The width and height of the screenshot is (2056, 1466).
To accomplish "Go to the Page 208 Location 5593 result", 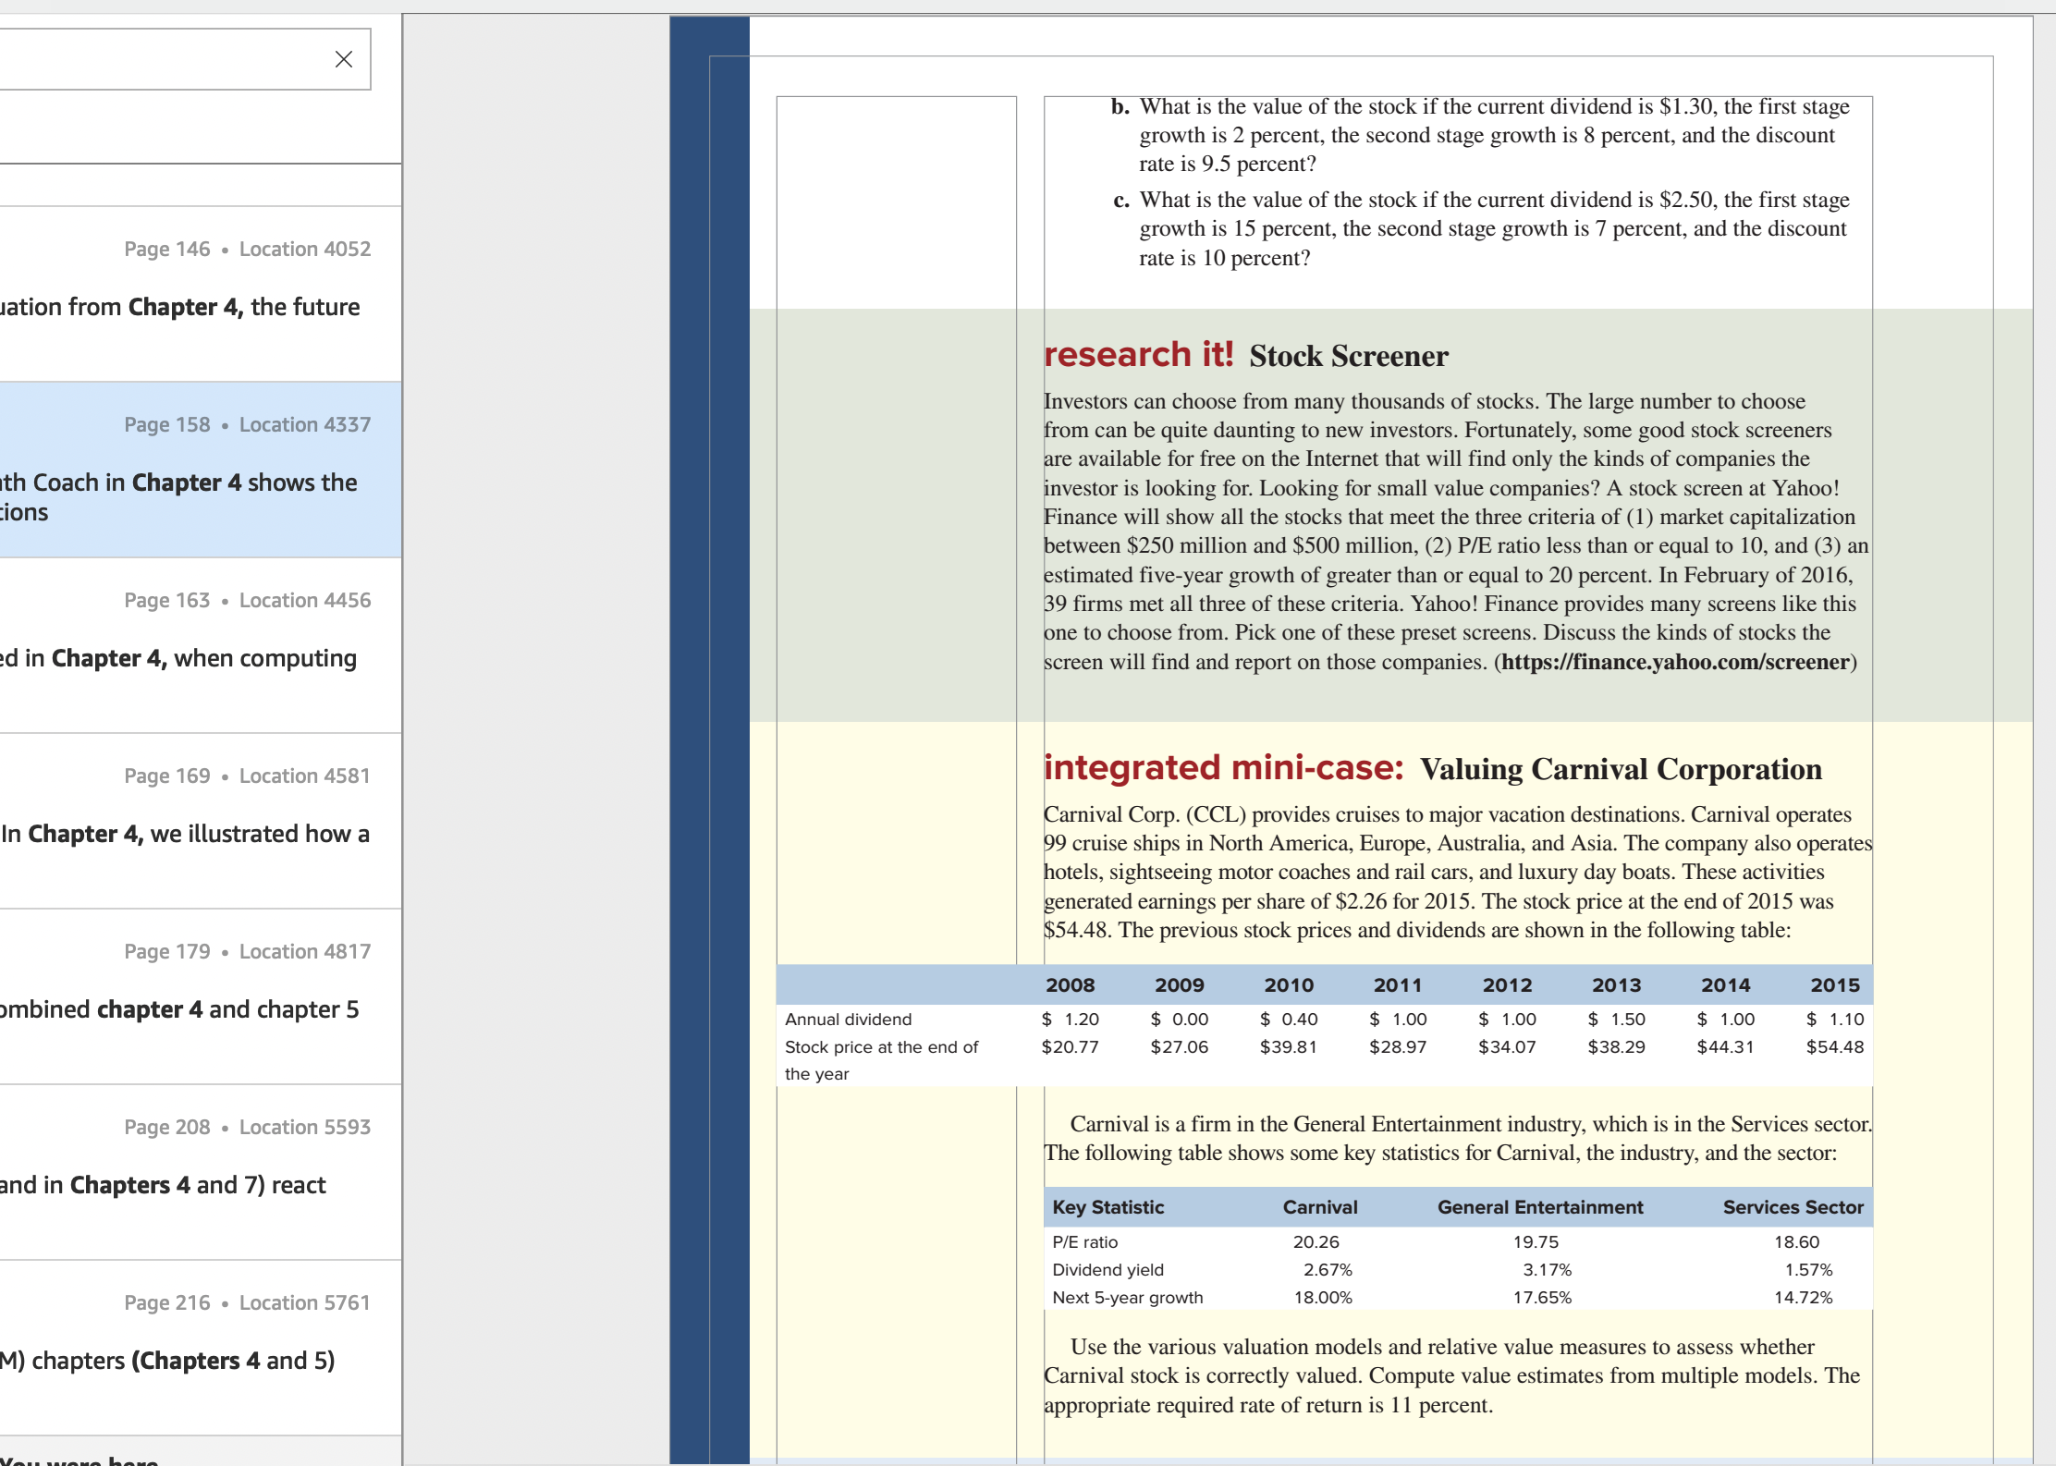I will (x=201, y=1172).
